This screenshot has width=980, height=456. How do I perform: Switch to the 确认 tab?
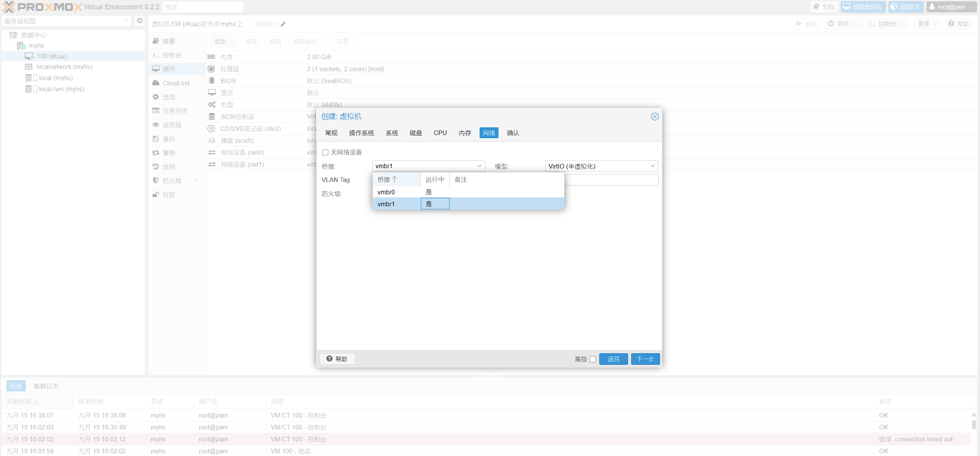[x=513, y=133]
